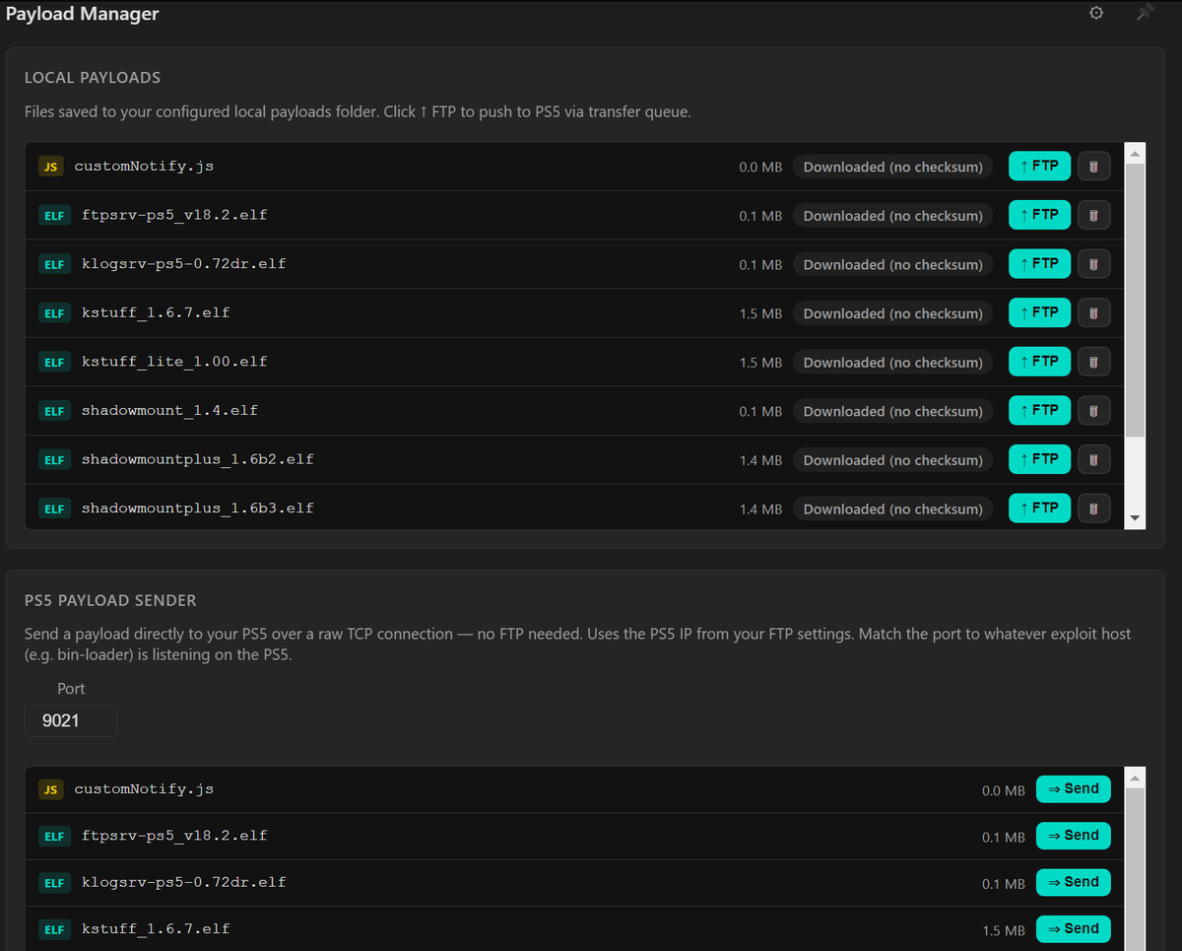Delete shadowmount_1.4.elf via trash icon
The image size is (1182, 951).
tap(1093, 410)
